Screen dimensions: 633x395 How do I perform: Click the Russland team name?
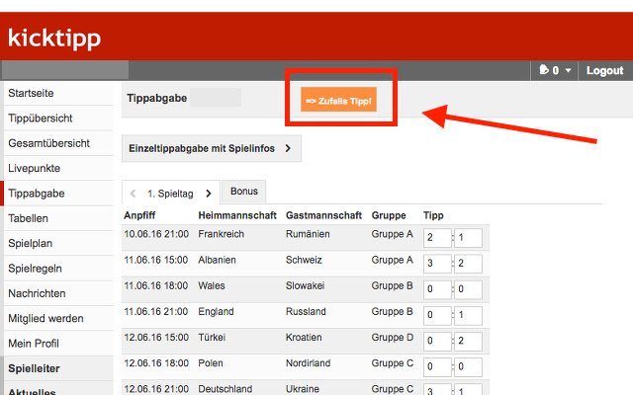tap(306, 312)
